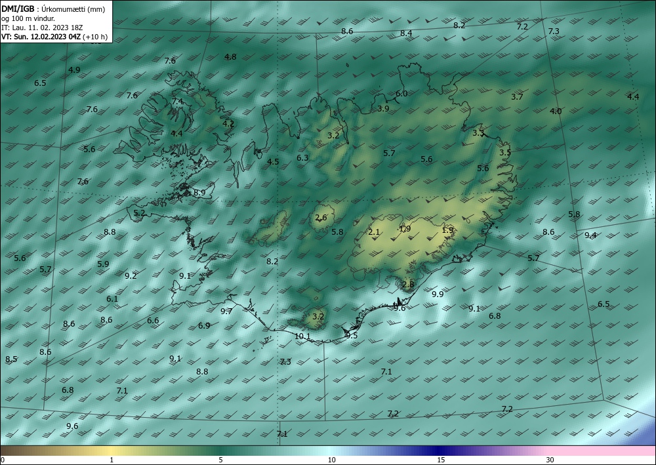This screenshot has width=656, height=465.
Task: Click the 6.6 value southwest of Reykjanes
Action: (x=153, y=320)
